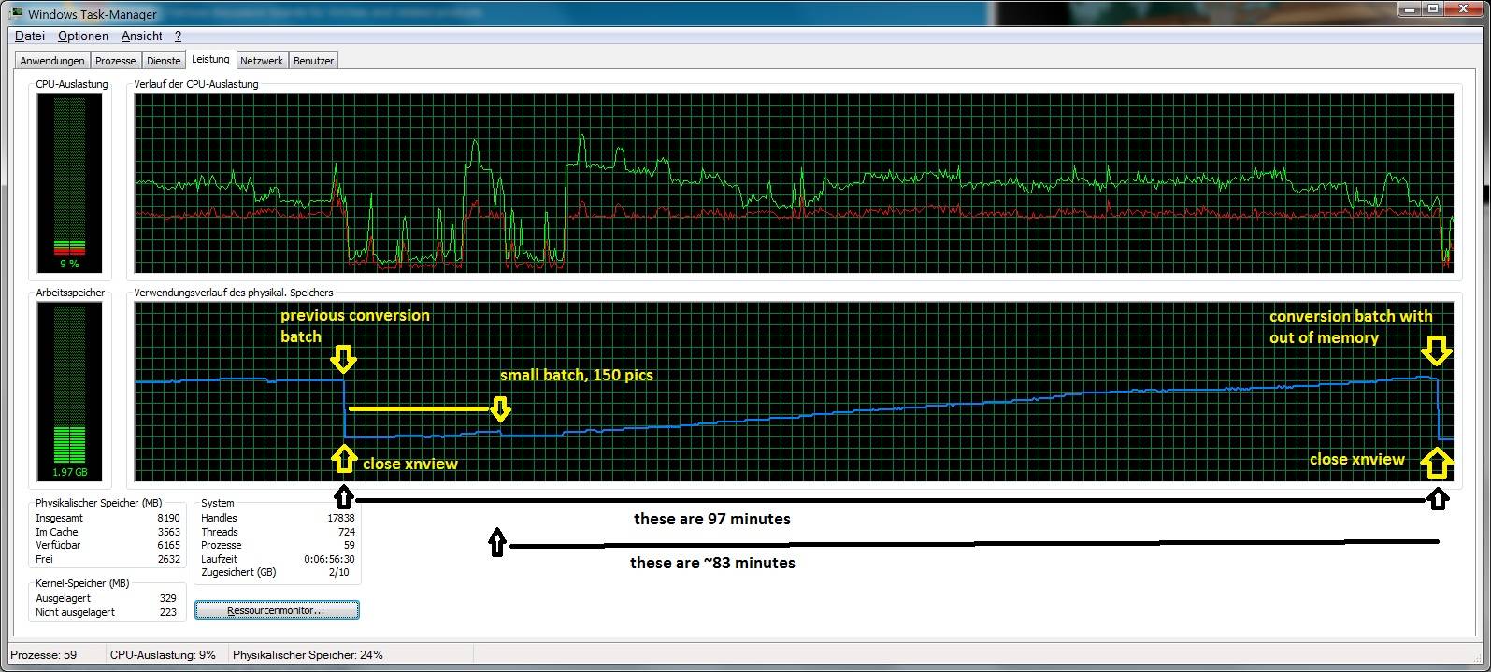Screen dimensions: 1491x672
Task: Click the Kernel-Speicher (MB) heading
Action: [x=82, y=583]
